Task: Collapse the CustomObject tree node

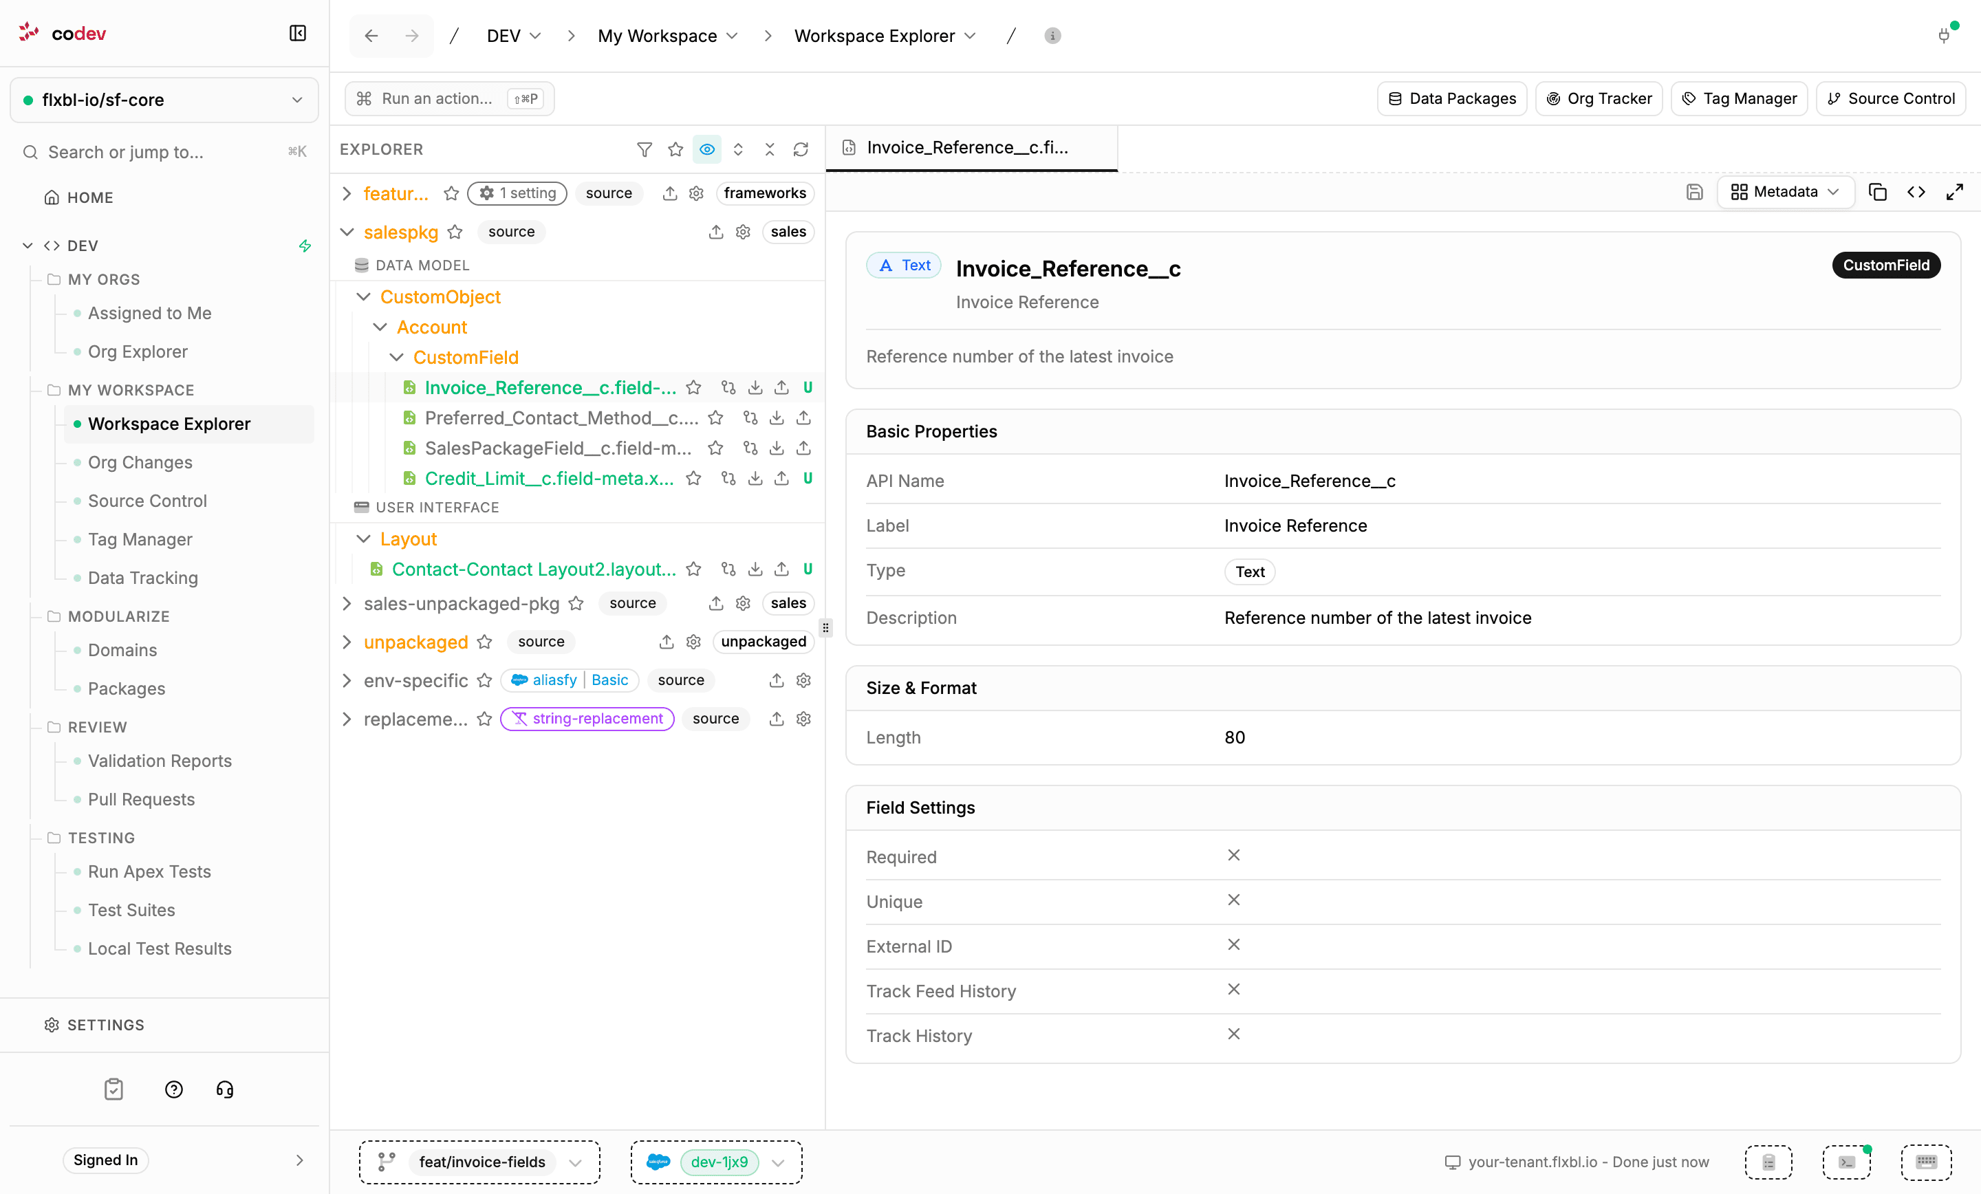Action: click(x=363, y=296)
